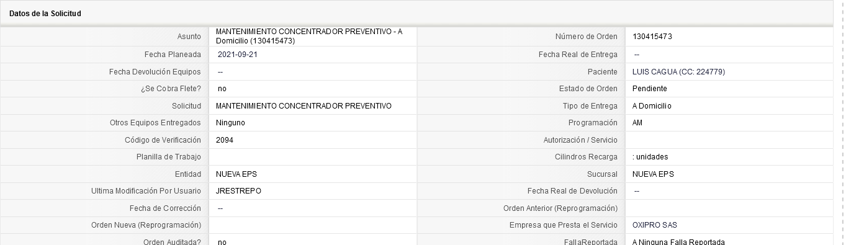This screenshot has width=846, height=245.
Task: Click the Número de Orden value 130415473
Action: coord(652,37)
